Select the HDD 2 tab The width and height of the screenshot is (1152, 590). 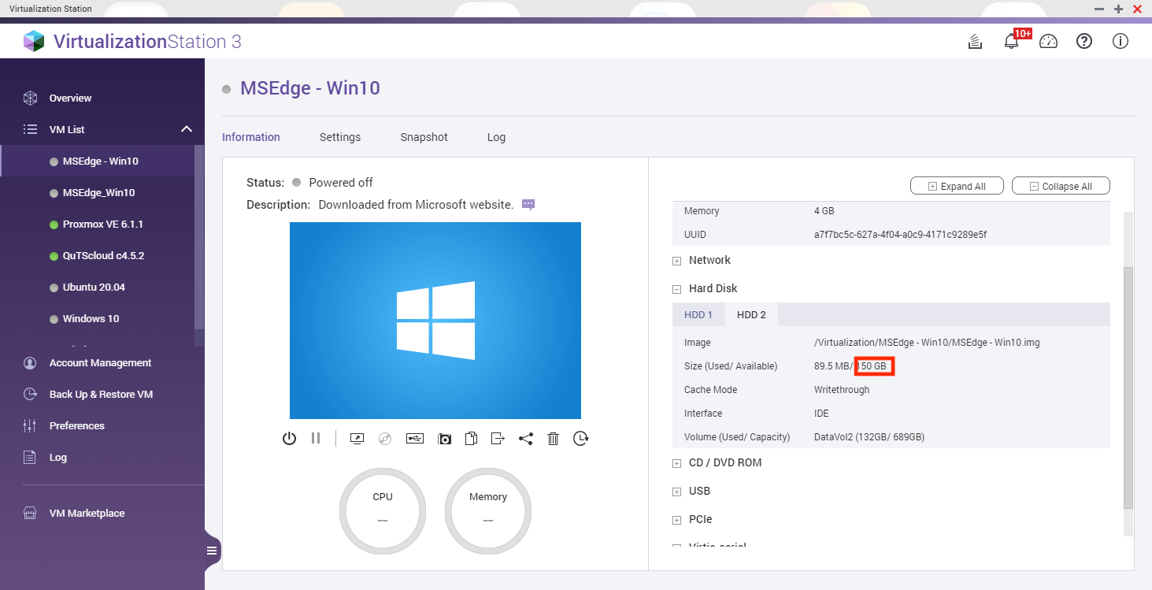(751, 314)
